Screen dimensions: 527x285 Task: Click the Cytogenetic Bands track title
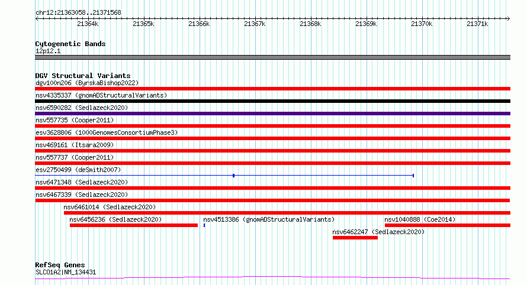pos(70,44)
